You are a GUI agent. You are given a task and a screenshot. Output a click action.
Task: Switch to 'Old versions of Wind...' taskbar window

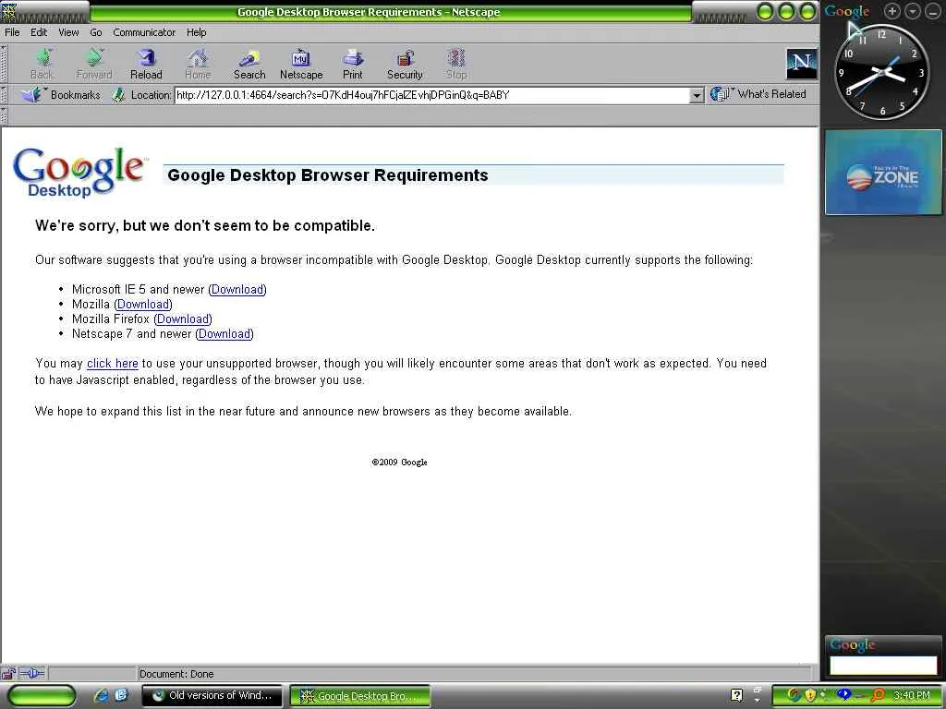click(212, 696)
